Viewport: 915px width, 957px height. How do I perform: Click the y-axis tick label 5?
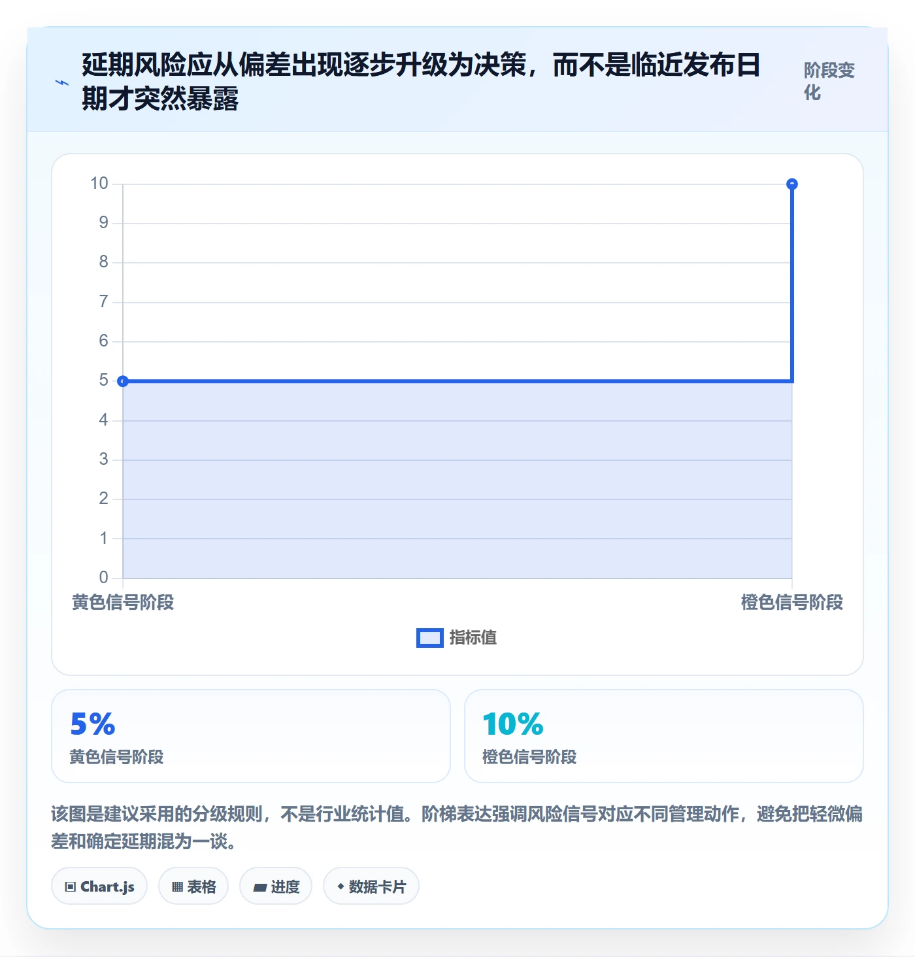tap(104, 380)
